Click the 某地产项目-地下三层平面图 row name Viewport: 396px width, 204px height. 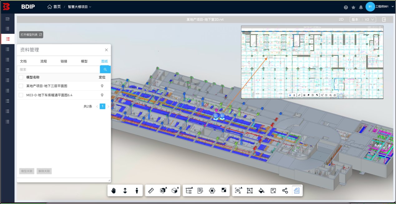tap(47, 86)
